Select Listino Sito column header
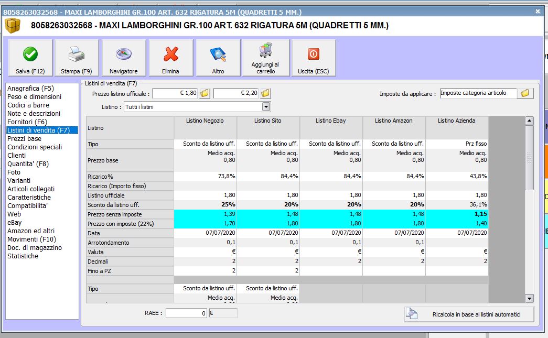Screen dimensions: 548x338 pyautogui.click(x=268, y=128)
